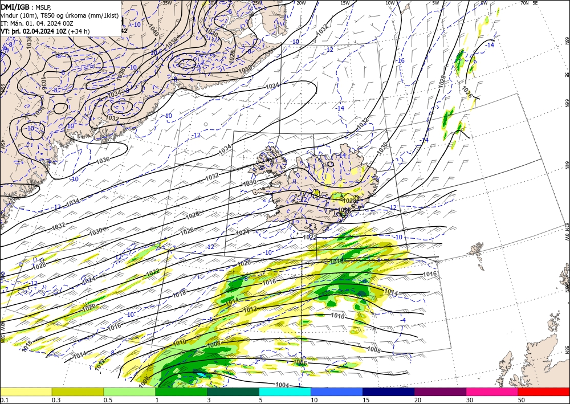Click the '20W' longitude label
The image size is (570, 404).
point(300,3)
